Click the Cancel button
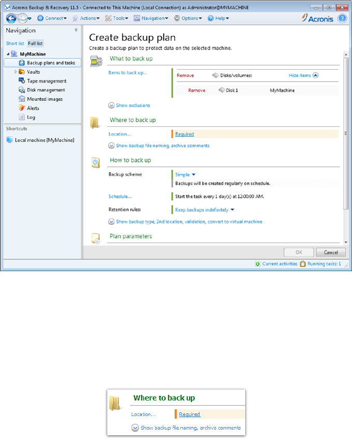The height and width of the screenshot is (441, 352). tap(331, 252)
